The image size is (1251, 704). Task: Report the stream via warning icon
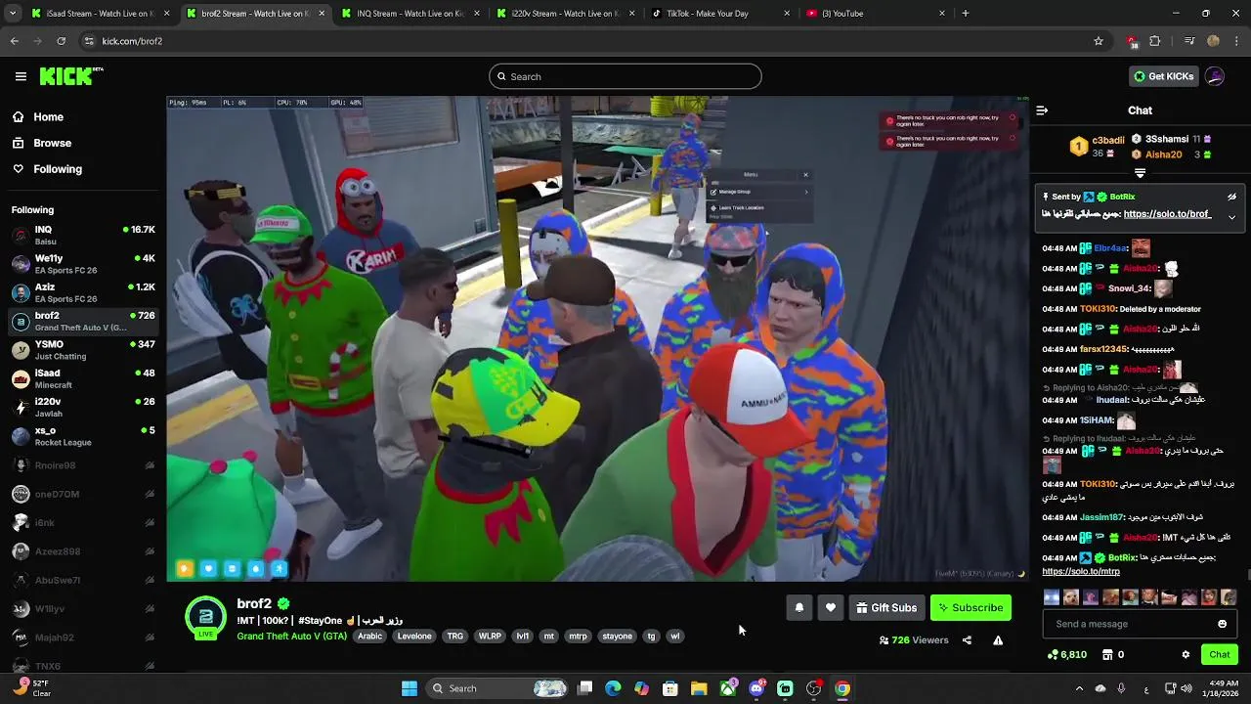coord(998,640)
